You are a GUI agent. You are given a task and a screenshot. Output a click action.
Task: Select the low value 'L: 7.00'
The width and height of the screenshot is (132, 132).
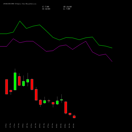67,9
